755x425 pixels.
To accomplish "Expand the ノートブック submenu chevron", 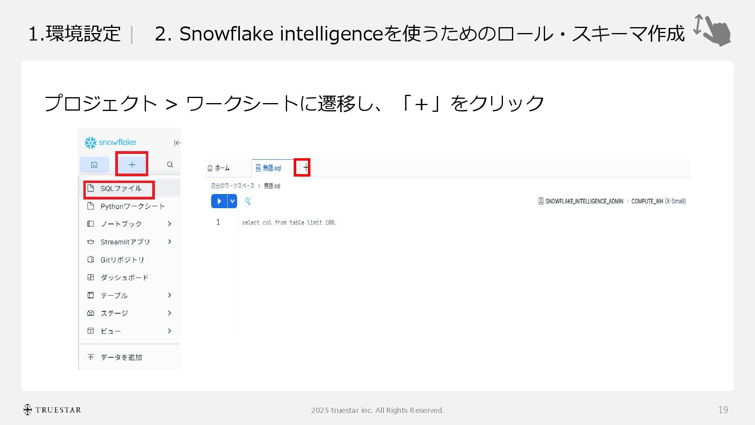I will click(169, 224).
